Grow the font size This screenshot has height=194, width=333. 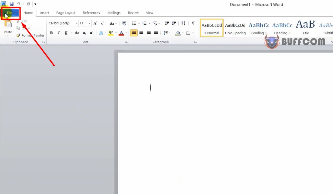(x=95, y=23)
